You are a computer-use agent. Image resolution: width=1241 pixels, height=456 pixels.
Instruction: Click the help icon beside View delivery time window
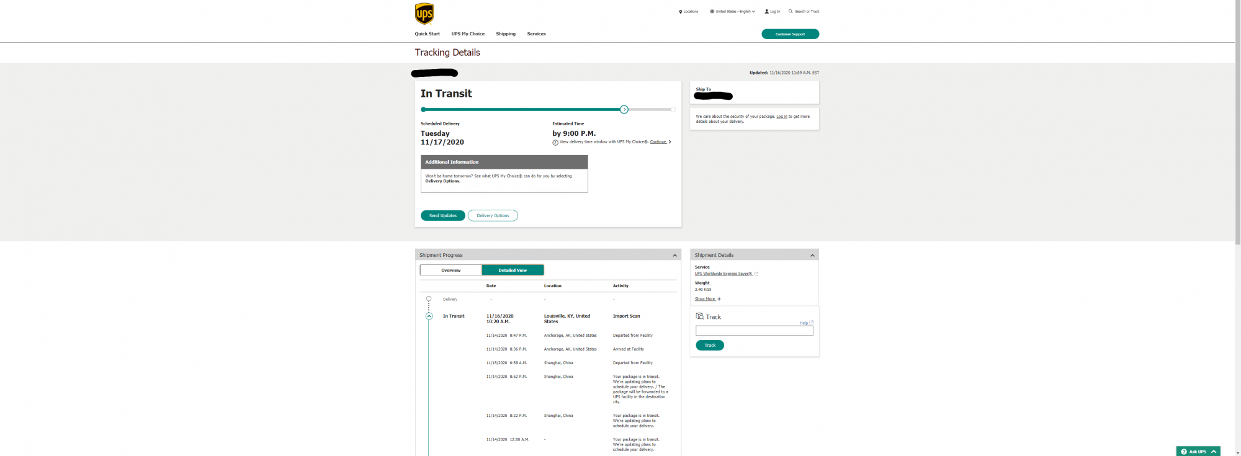click(x=555, y=143)
